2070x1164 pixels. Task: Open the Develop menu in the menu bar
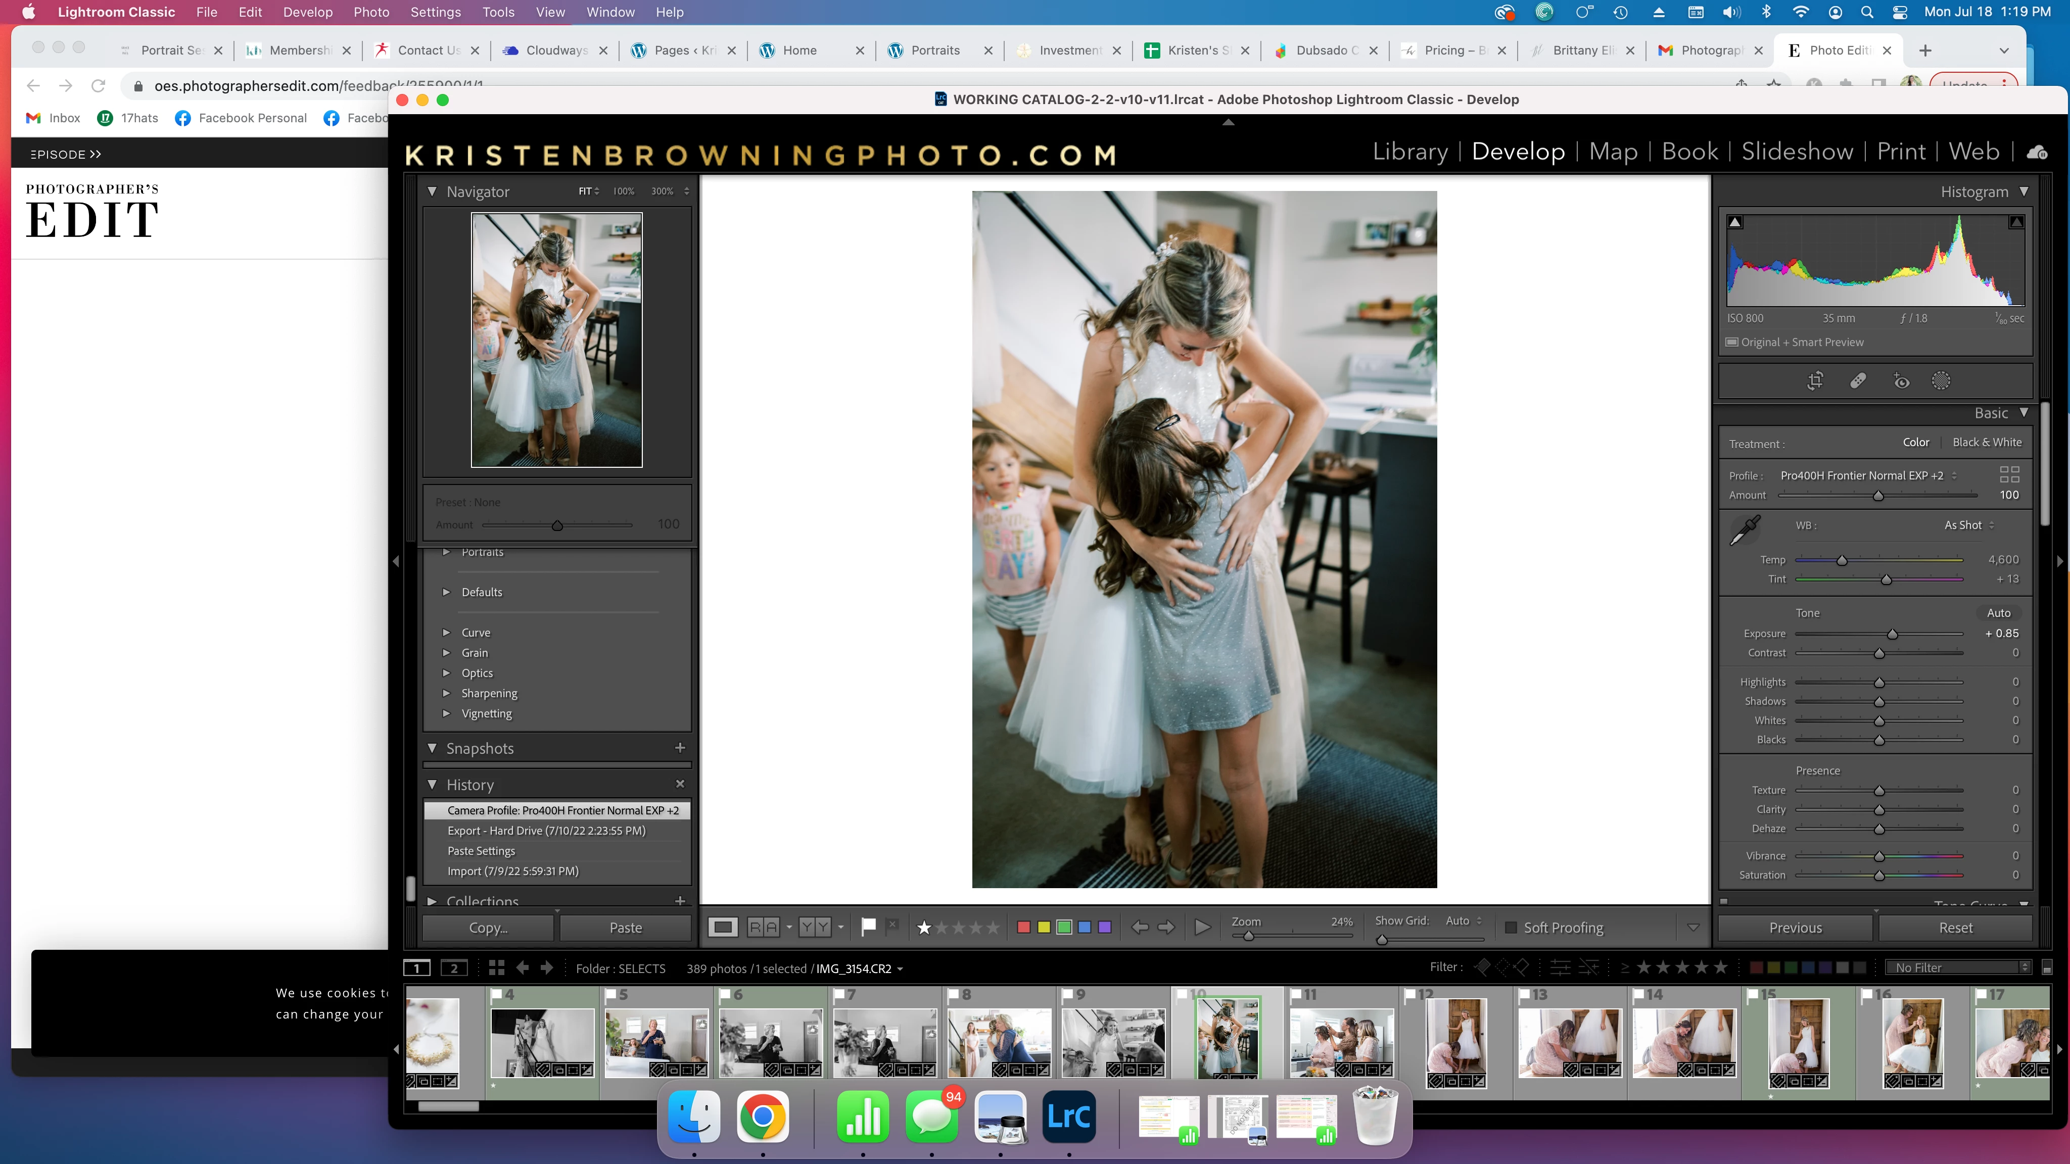click(x=307, y=12)
